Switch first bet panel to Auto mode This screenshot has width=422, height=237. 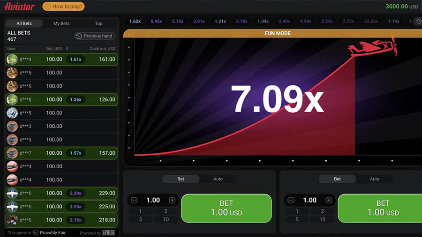[x=218, y=179]
